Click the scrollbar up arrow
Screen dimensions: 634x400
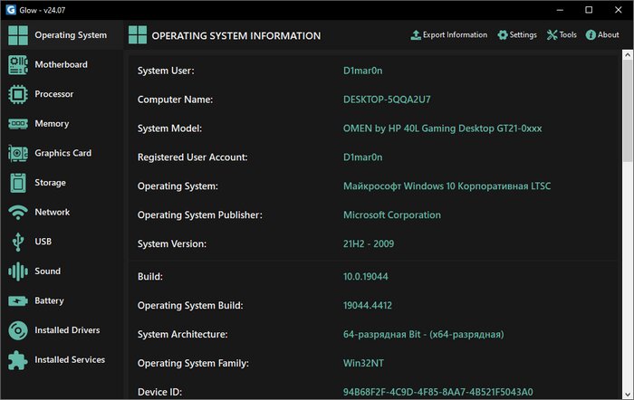tap(628, 54)
